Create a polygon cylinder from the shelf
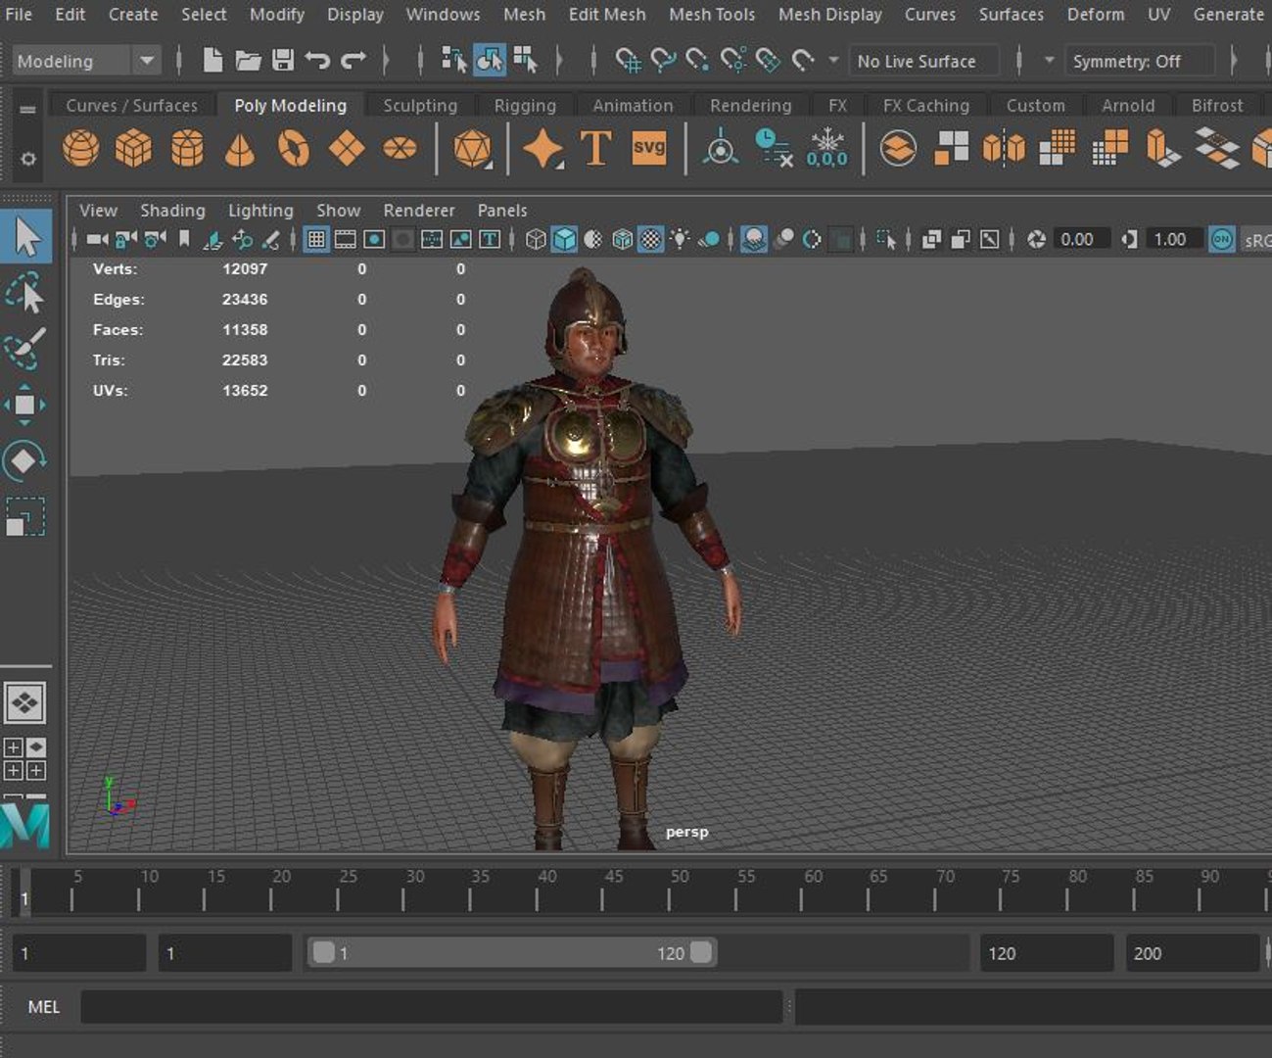Viewport: 1272px width, 1058px height. 186,149
